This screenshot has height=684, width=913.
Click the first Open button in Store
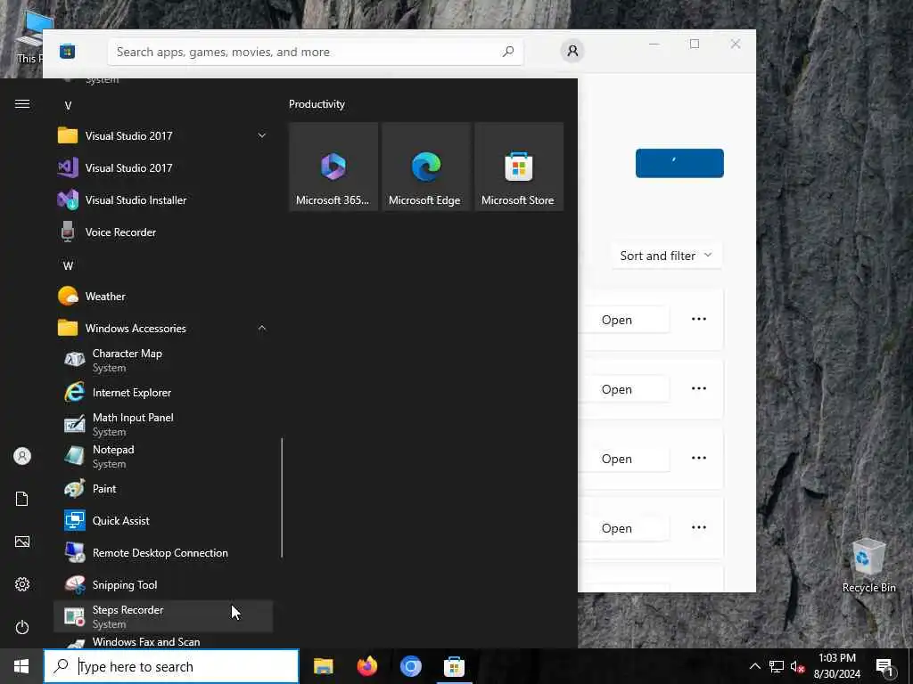point(625,320)
